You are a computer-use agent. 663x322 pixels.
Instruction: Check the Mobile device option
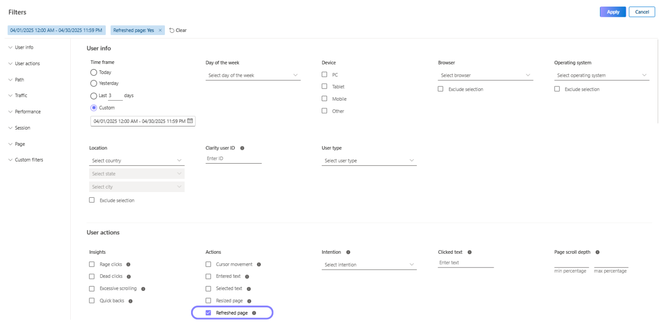[x=324, y=98]
